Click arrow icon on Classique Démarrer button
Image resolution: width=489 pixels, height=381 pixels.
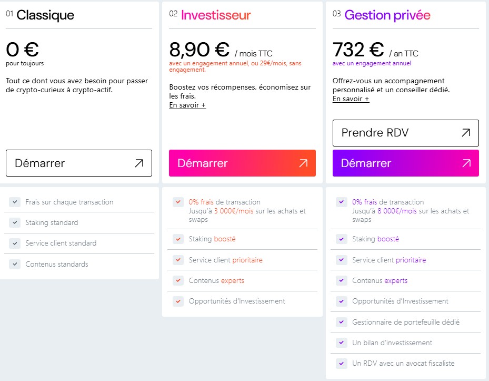[139, 163]
